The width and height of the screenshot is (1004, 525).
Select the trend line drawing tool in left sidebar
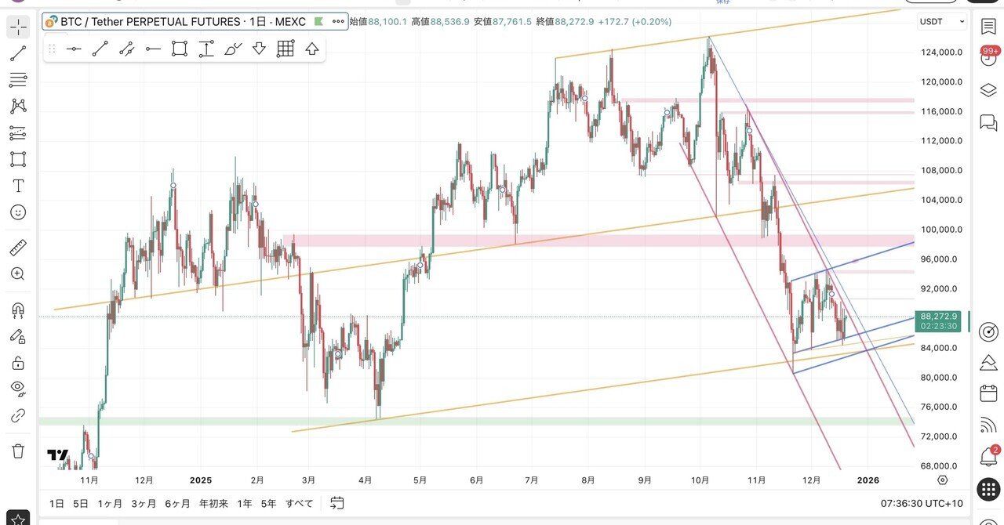point(18,53)
